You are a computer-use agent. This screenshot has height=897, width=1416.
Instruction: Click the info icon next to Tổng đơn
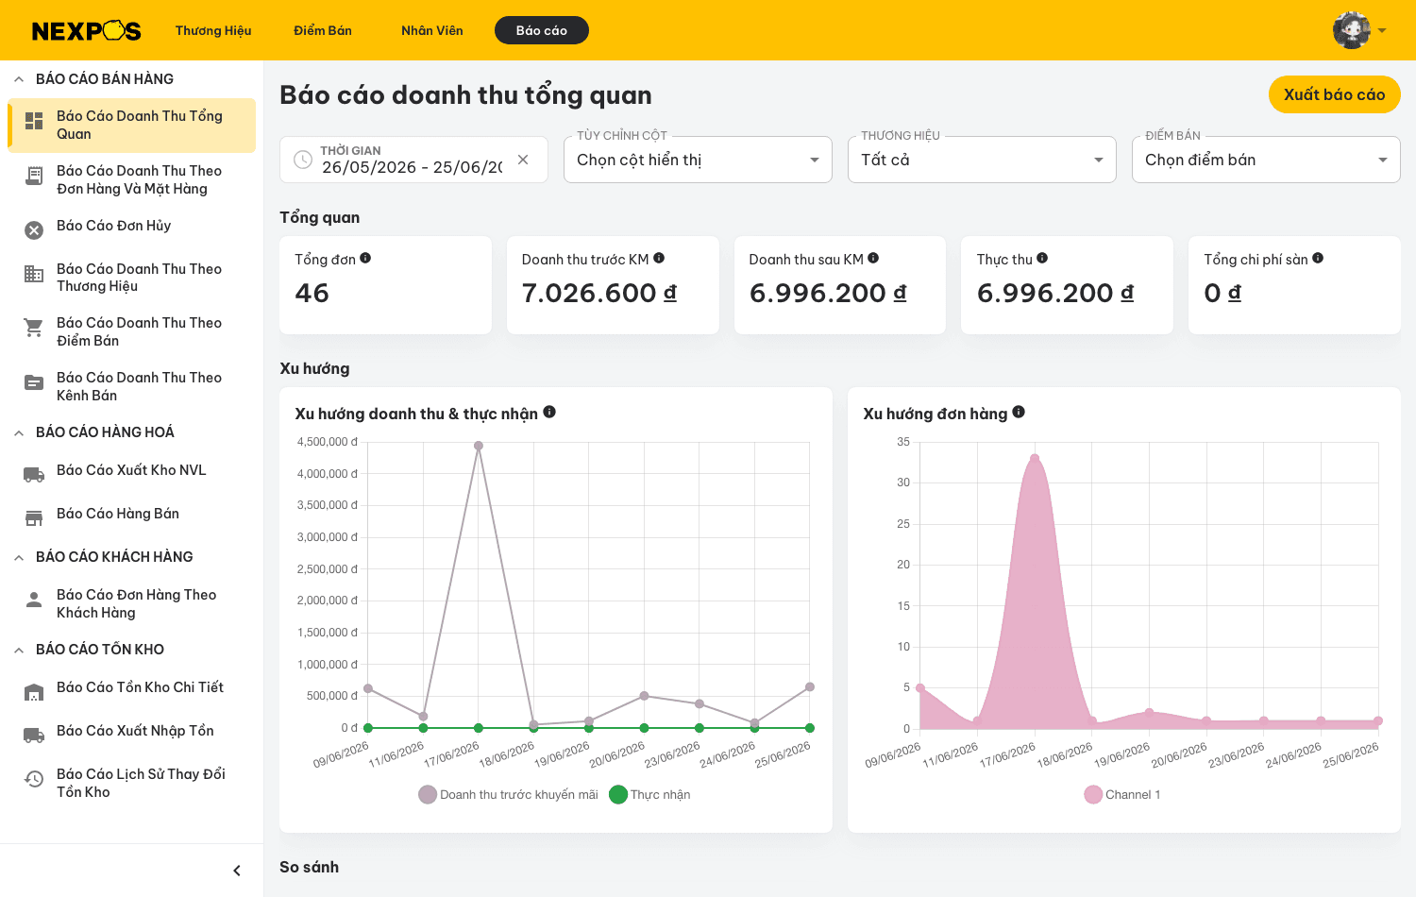(365, 258)
